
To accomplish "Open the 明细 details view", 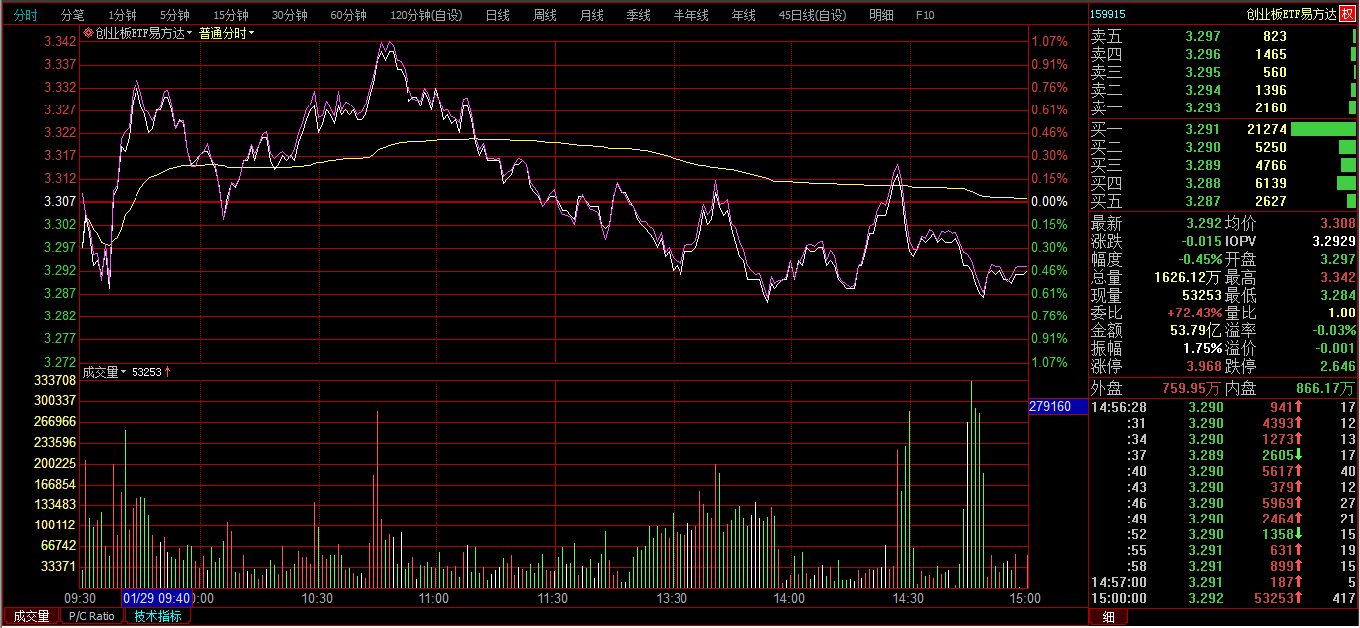I will [881, 15].
